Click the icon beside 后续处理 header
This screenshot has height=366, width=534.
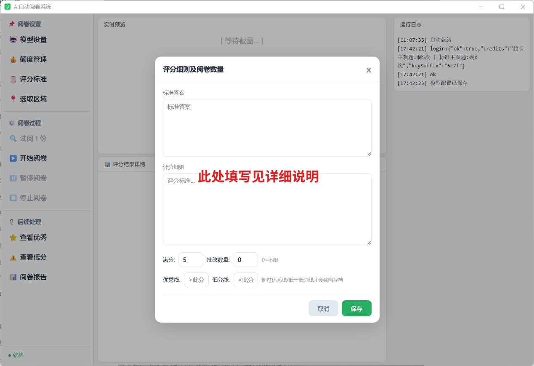[11, 222]
